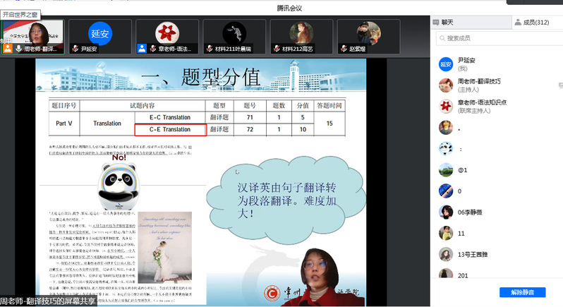Click avatar of member @1

tap(446, 170)
